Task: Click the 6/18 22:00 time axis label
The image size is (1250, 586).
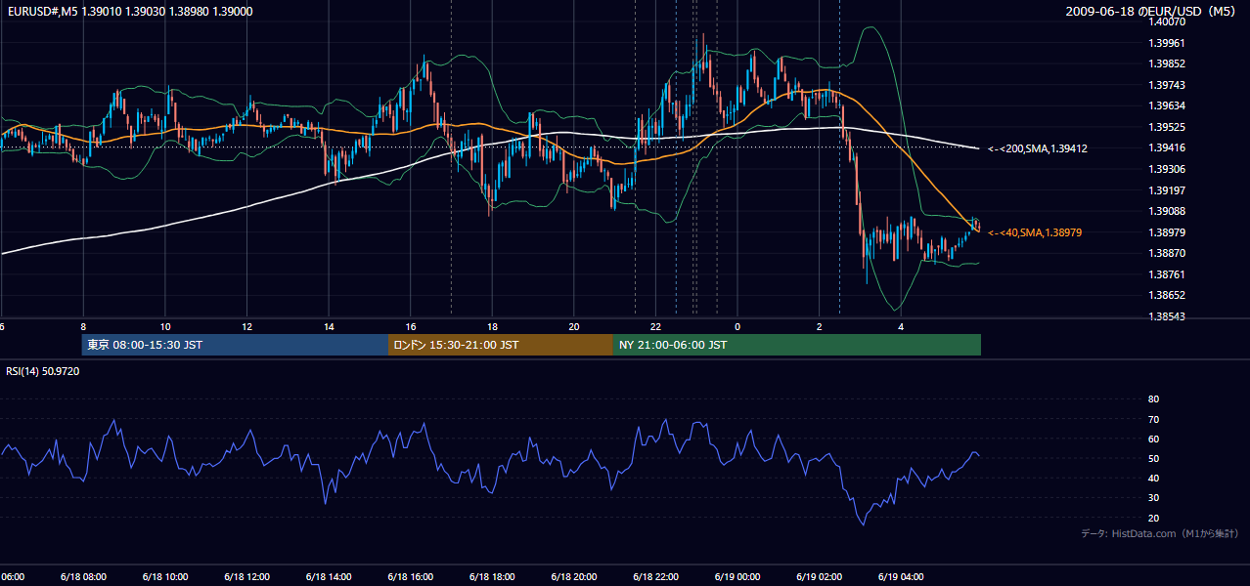Action: coord(655,576)
